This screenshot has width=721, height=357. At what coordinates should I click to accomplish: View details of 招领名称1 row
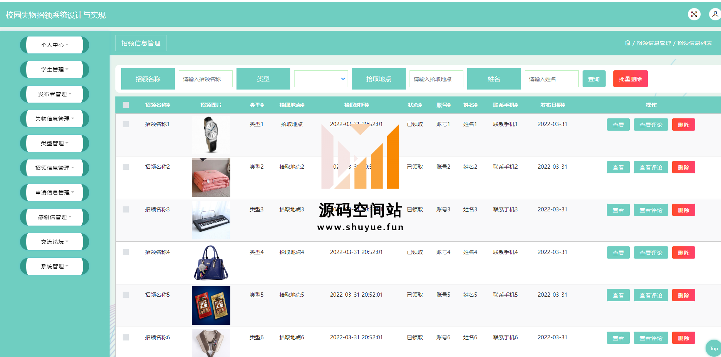tap(618, 125)
